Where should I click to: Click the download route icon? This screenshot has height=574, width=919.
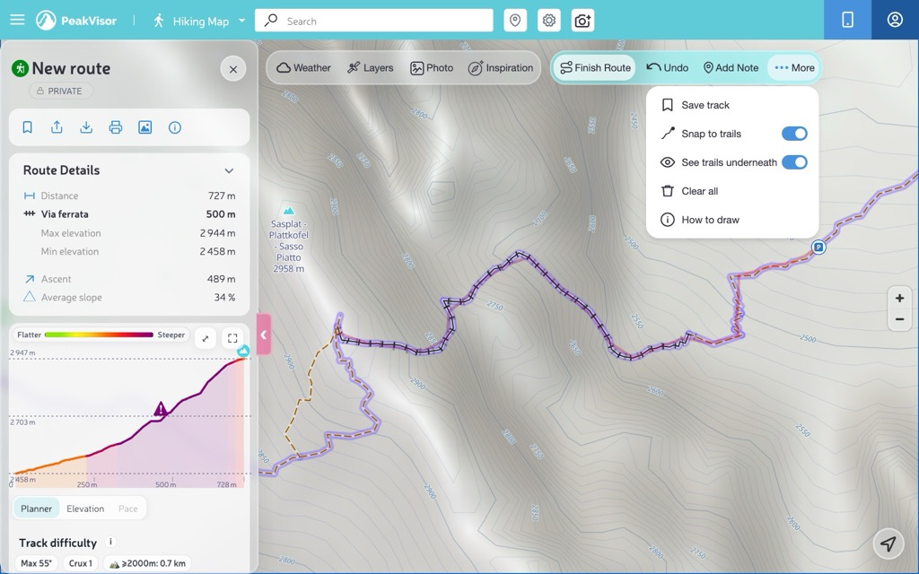86,127
